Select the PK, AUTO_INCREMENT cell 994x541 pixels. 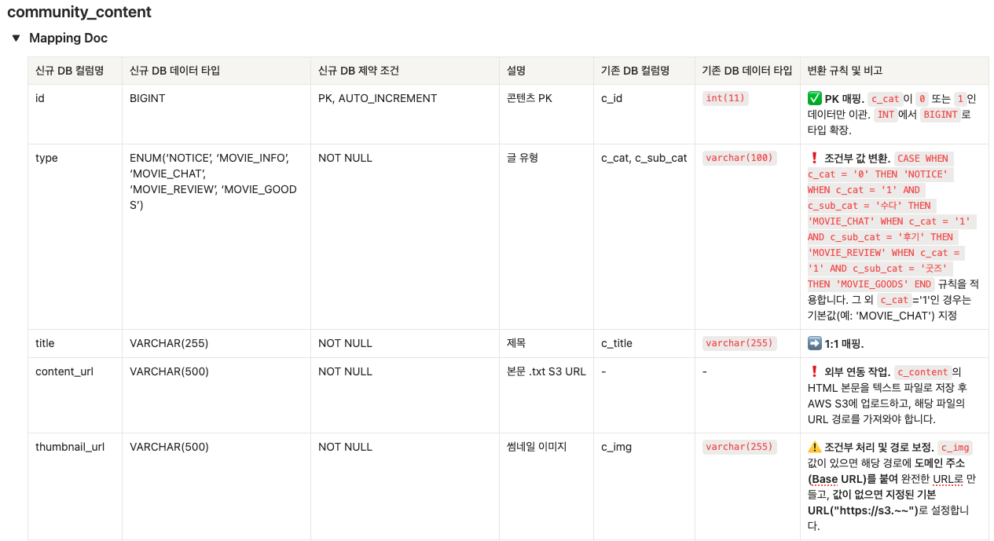[x=377, y=98]
